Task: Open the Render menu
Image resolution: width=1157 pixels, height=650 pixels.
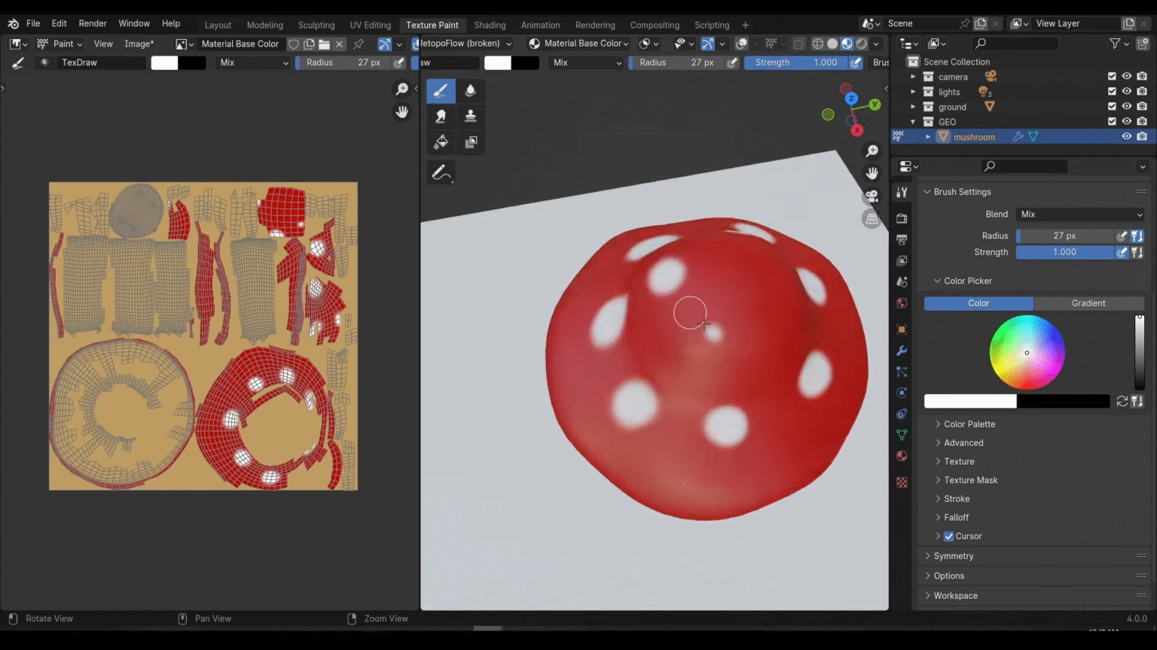Action: (x=92, y=23)
